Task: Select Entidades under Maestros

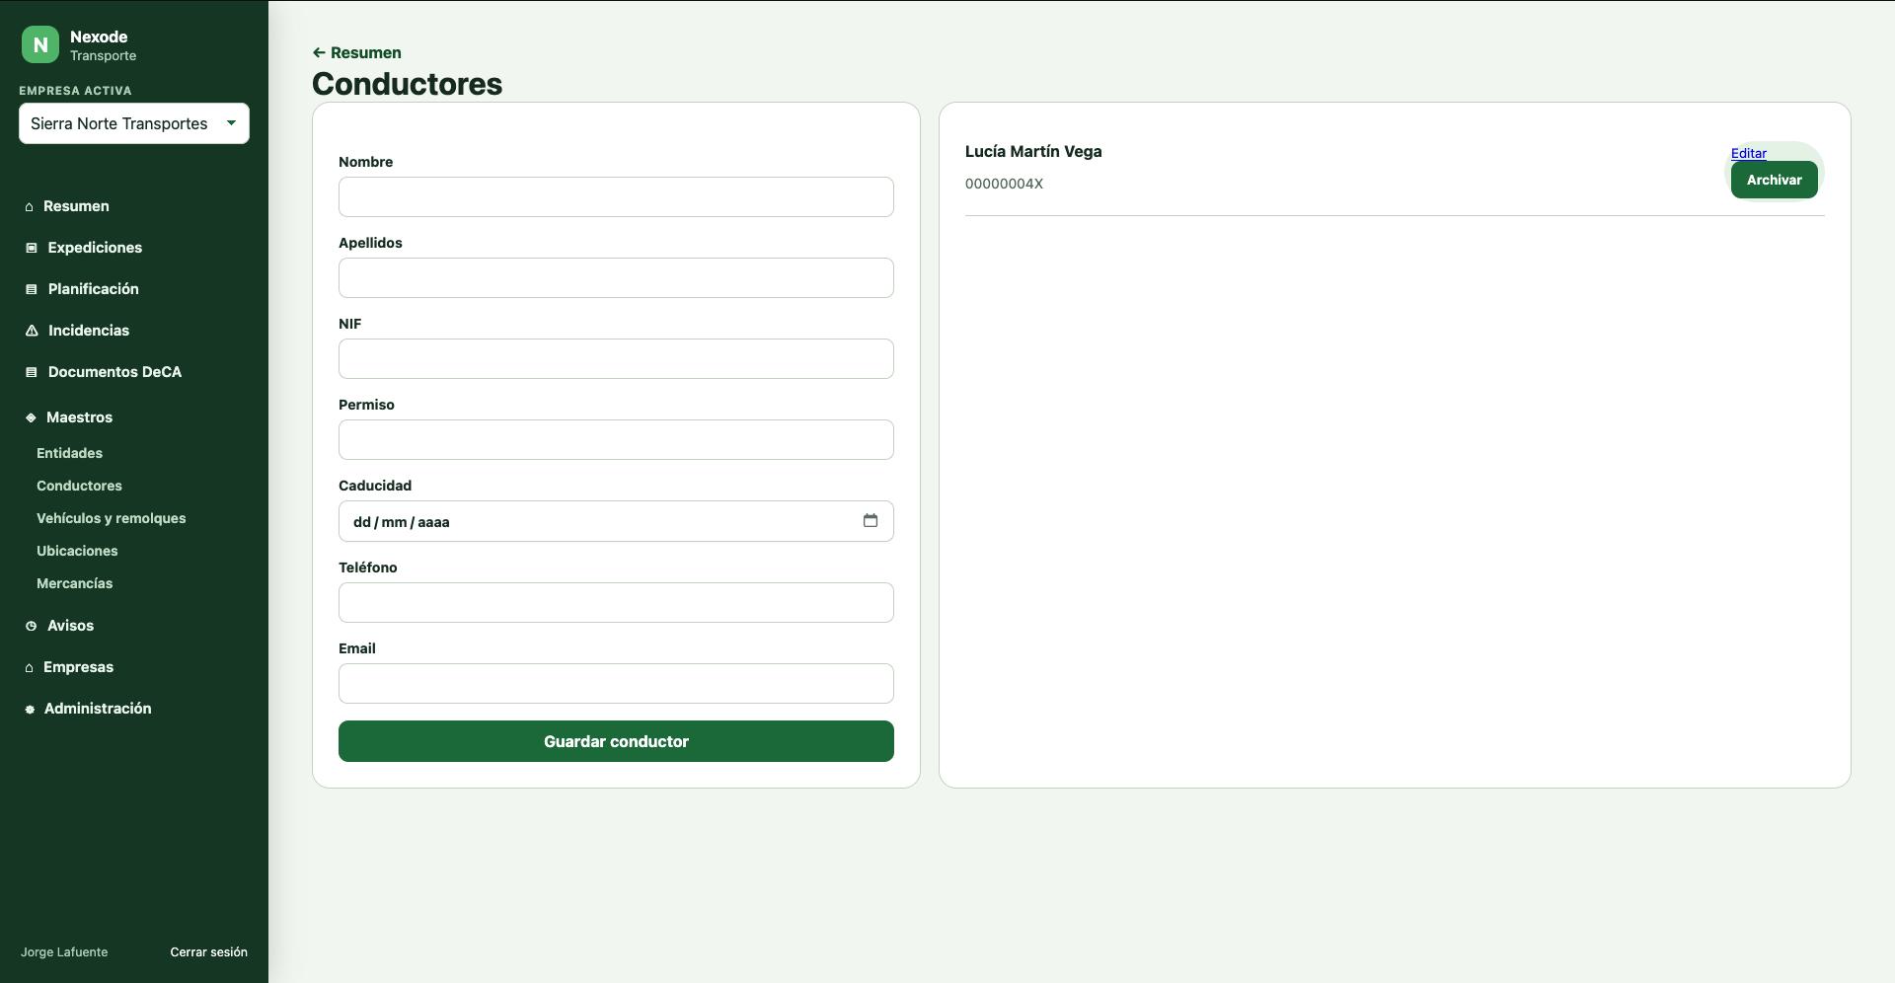Action: tap(69, 453)
